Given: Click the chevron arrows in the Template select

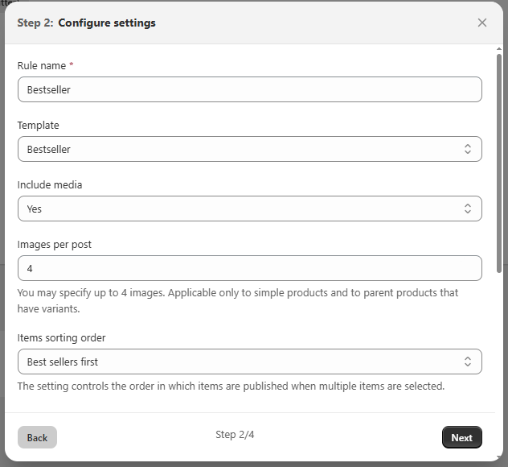Looking at the screenshot, I should tap(468, 149).
